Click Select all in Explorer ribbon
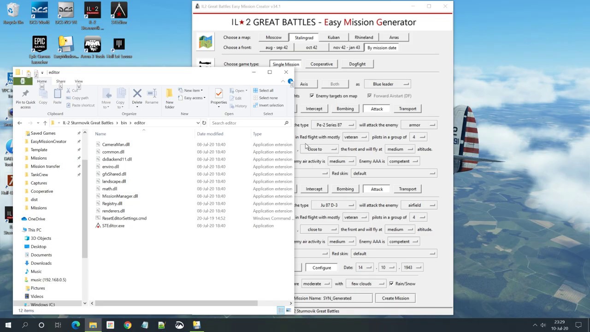The height and width of the screenshot is (332, 590). pos(263,90)
